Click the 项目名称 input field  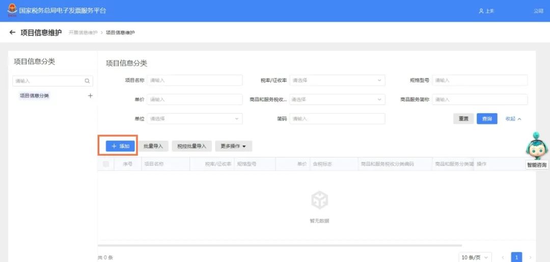(195, 80)
